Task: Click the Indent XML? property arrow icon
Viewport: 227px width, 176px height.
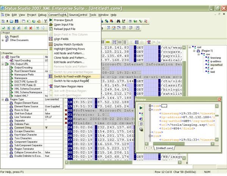Action: tap(11, 96)
